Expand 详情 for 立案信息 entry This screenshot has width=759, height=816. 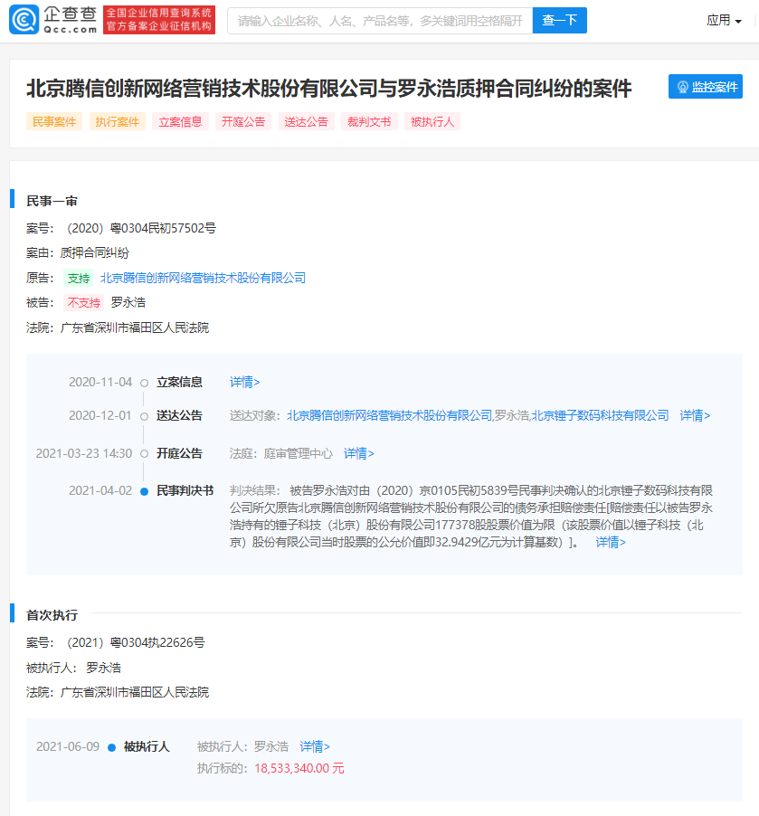point(244,382)
